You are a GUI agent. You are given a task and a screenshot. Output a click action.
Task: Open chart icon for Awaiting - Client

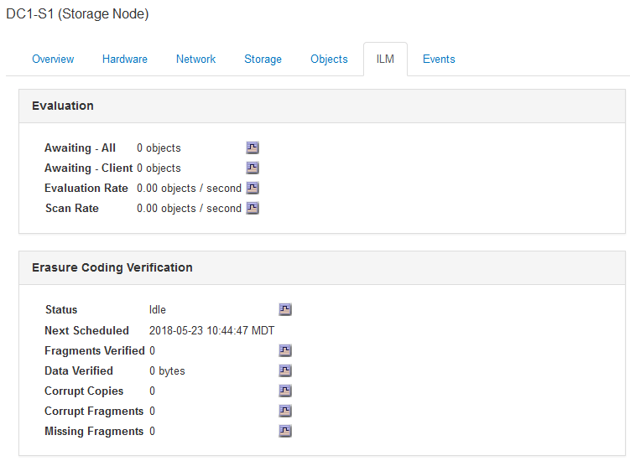tap(253, 168)
